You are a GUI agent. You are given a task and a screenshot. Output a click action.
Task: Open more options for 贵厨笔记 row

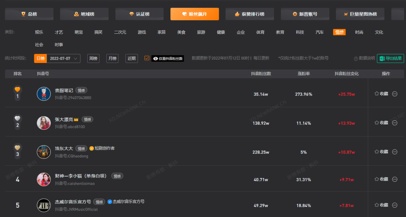pos(395,94)
